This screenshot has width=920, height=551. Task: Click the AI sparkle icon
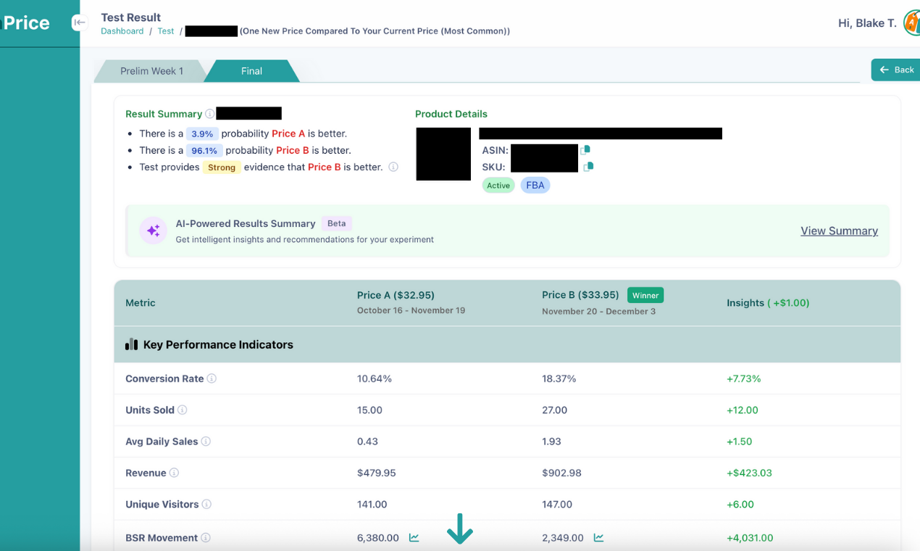(x=153, y=230)
